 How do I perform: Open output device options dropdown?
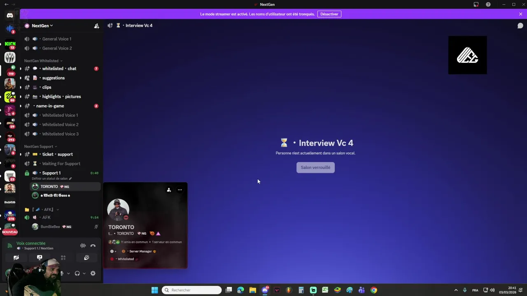pos(84,273)
